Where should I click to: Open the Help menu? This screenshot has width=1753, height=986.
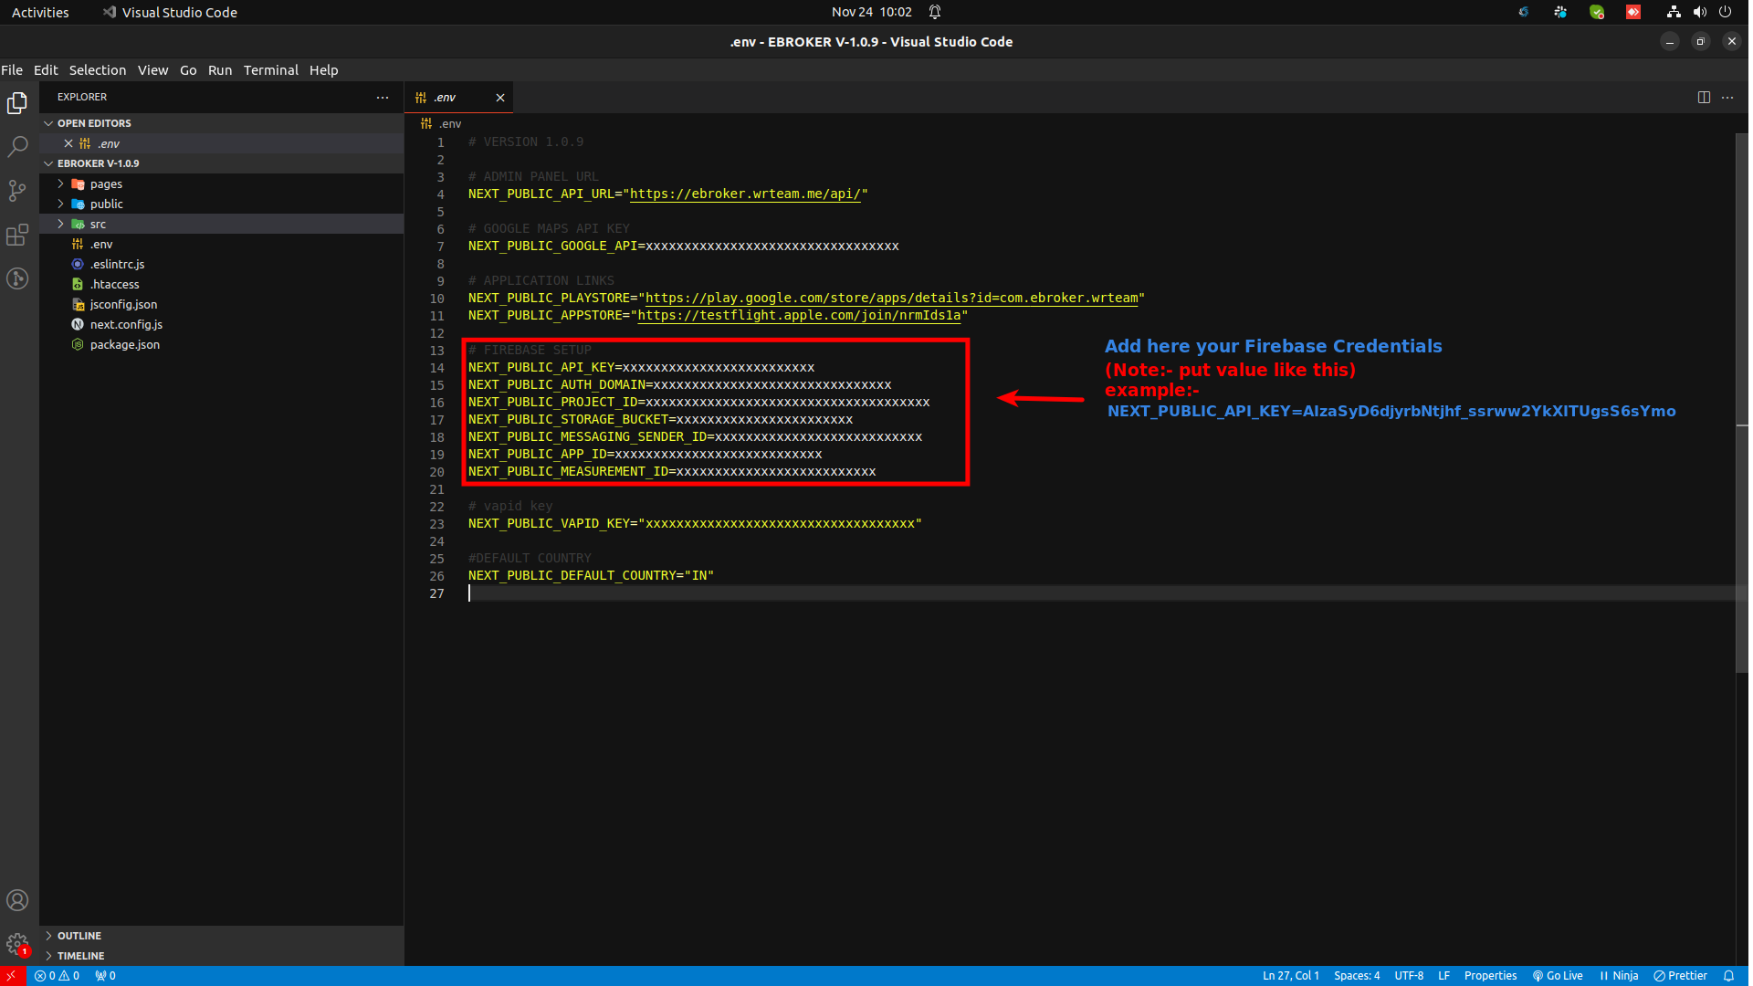pyautogui.click(x=323, y=70)
